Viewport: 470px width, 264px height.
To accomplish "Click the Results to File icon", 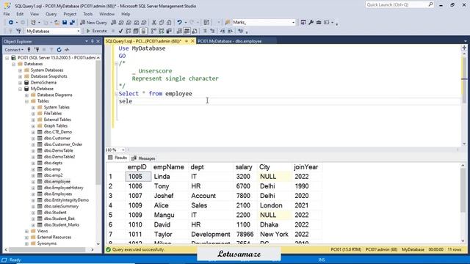I will point(195,31).
